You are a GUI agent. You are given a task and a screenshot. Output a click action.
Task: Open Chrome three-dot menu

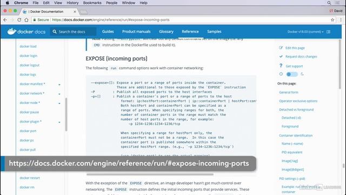(341, 20)
